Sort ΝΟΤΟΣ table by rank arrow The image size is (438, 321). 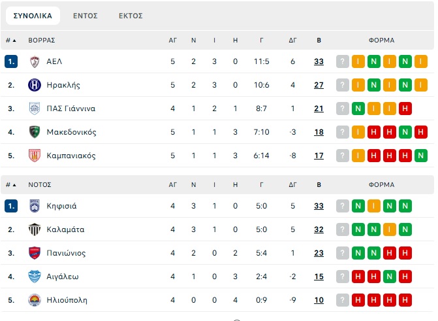11,185
